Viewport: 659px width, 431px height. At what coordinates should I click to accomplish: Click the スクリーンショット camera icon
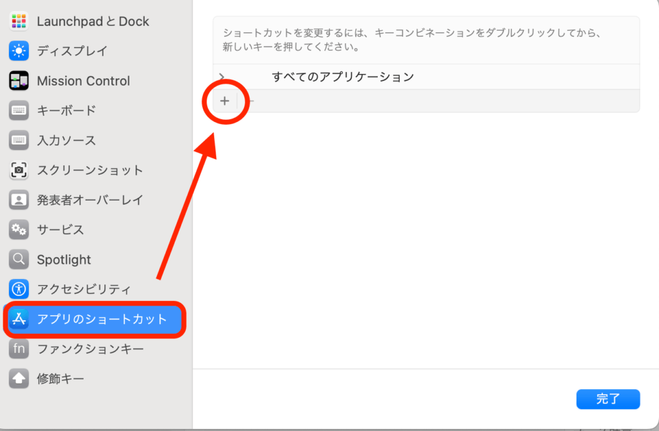(x=19, y=170)
